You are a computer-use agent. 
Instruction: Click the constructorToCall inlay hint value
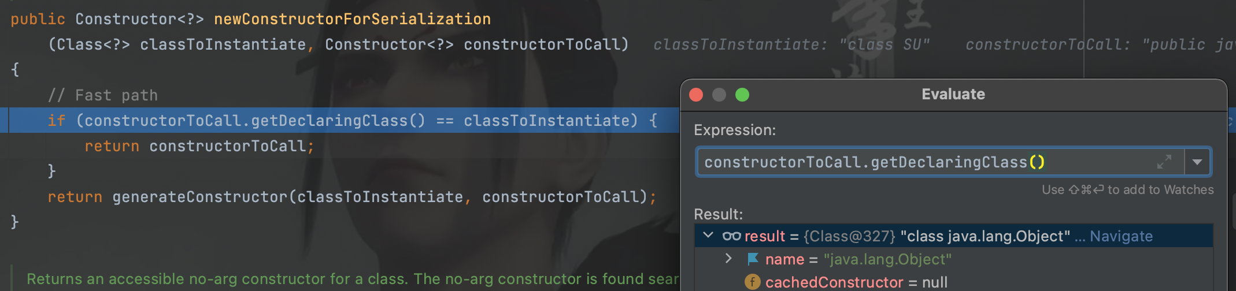click(1189, 44)
